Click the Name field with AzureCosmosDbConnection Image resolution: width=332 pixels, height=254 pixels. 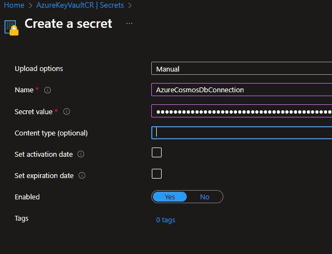(241, 90)
